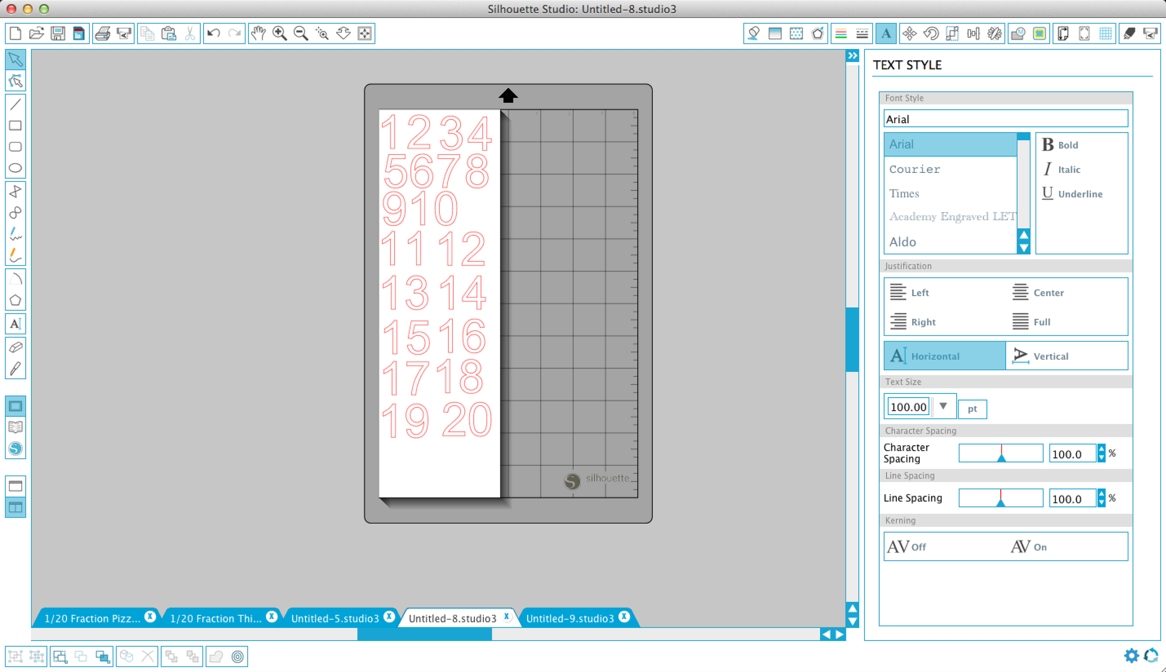1166x672 pixels.
Task: Select the Text tool in left toolbar
Action: pos(15,324)
